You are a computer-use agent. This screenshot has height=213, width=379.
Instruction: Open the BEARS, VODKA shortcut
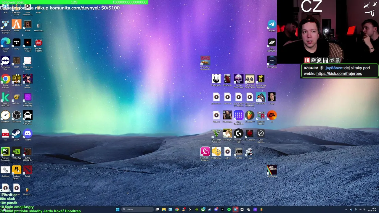point(28,154)
